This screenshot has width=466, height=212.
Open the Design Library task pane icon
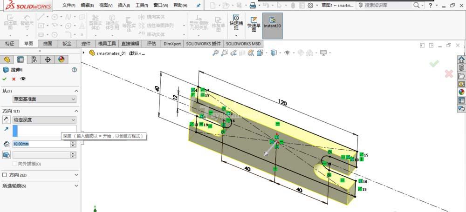[461, 67]
